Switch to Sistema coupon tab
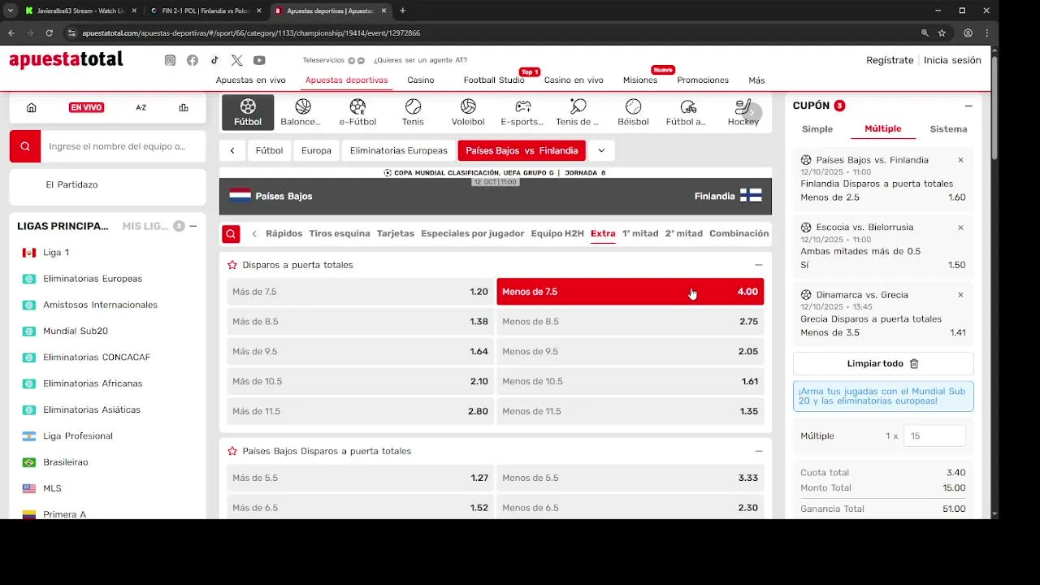This screenshot has height=585, width=1040. point(948,129)
